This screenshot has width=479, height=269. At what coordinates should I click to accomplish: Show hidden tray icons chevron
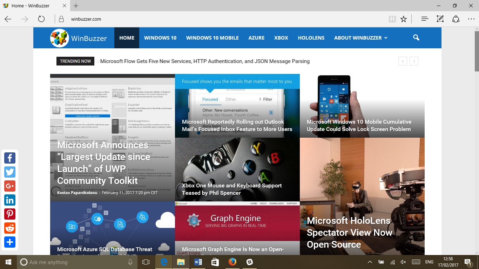coord(370,262)
